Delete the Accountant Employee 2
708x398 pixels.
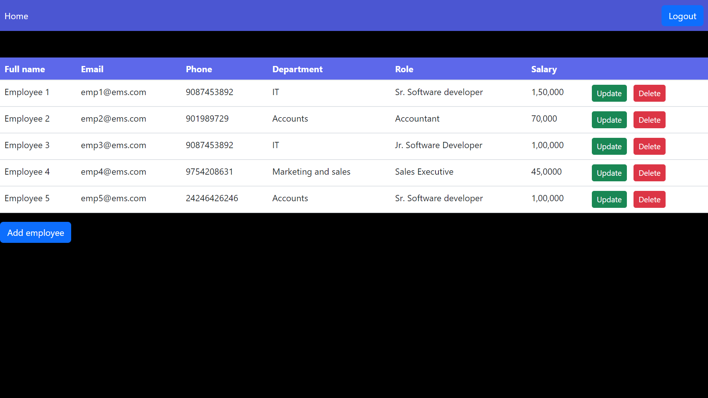649,120
